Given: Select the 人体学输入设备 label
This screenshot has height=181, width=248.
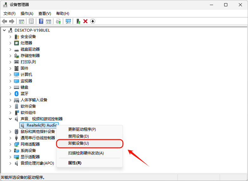Looking at the screenshot, I should [x=34, y=100].
